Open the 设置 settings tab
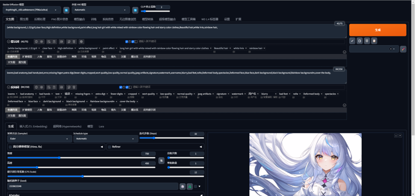Viewport: 415px width, 196px height. [227, 19]
